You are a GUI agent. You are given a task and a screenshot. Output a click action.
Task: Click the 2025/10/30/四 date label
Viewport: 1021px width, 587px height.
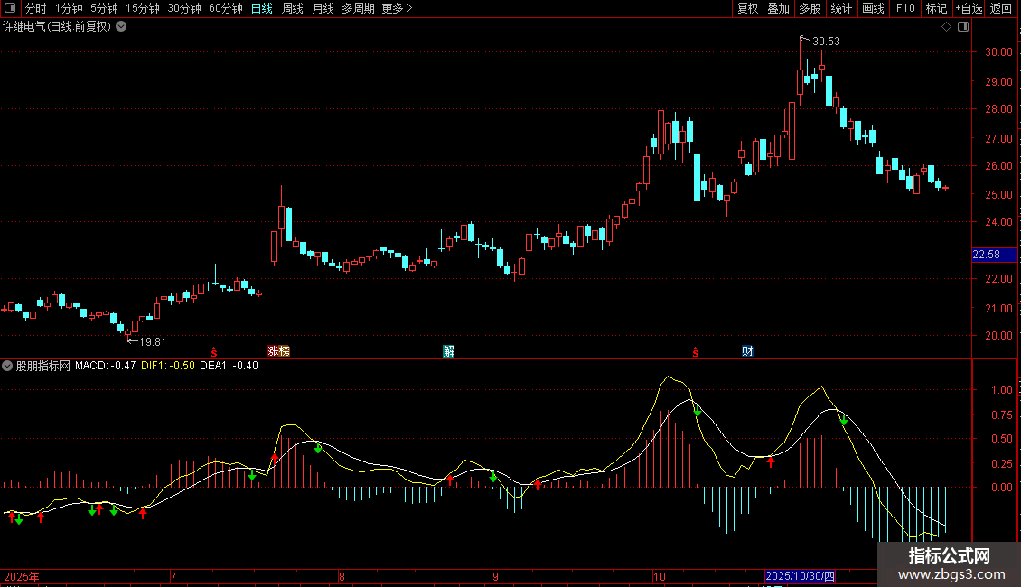click(x=801, y=576)
